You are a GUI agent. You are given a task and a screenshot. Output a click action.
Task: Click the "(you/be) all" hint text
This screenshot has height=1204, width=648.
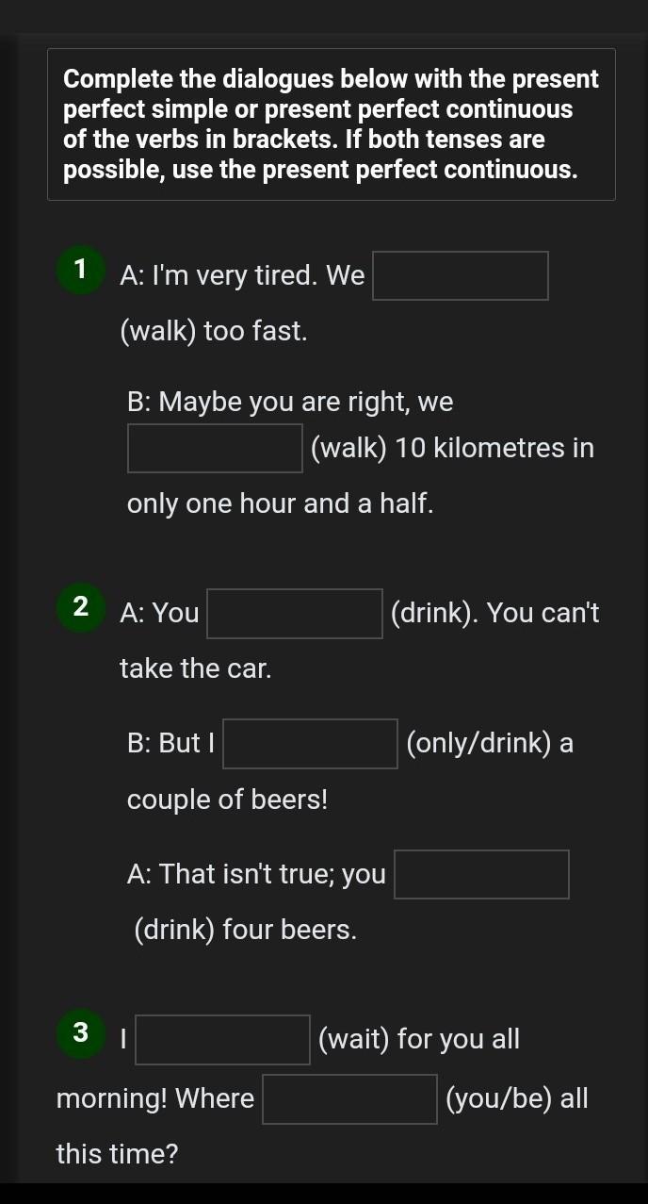[517, 1099]
